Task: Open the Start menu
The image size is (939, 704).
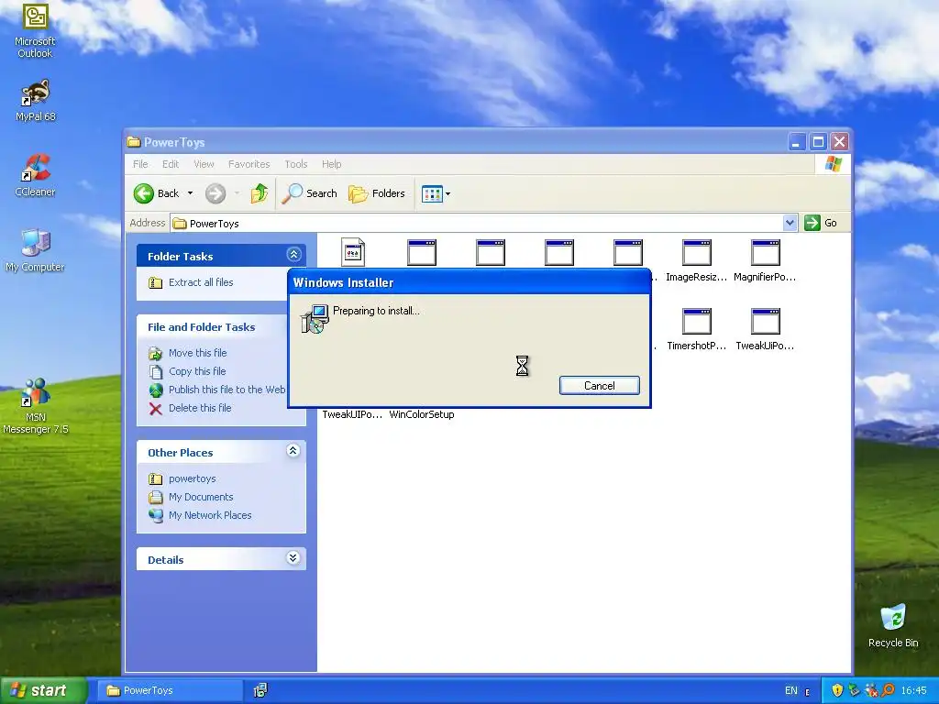Action: [43, 690]
